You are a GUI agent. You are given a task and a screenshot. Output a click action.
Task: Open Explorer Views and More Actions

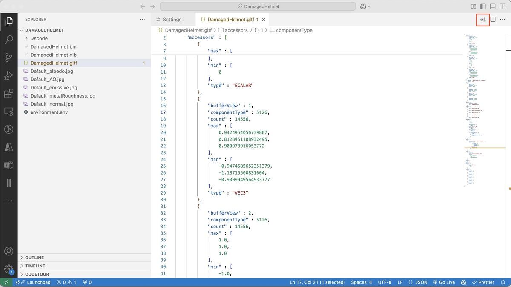[142, 20]
